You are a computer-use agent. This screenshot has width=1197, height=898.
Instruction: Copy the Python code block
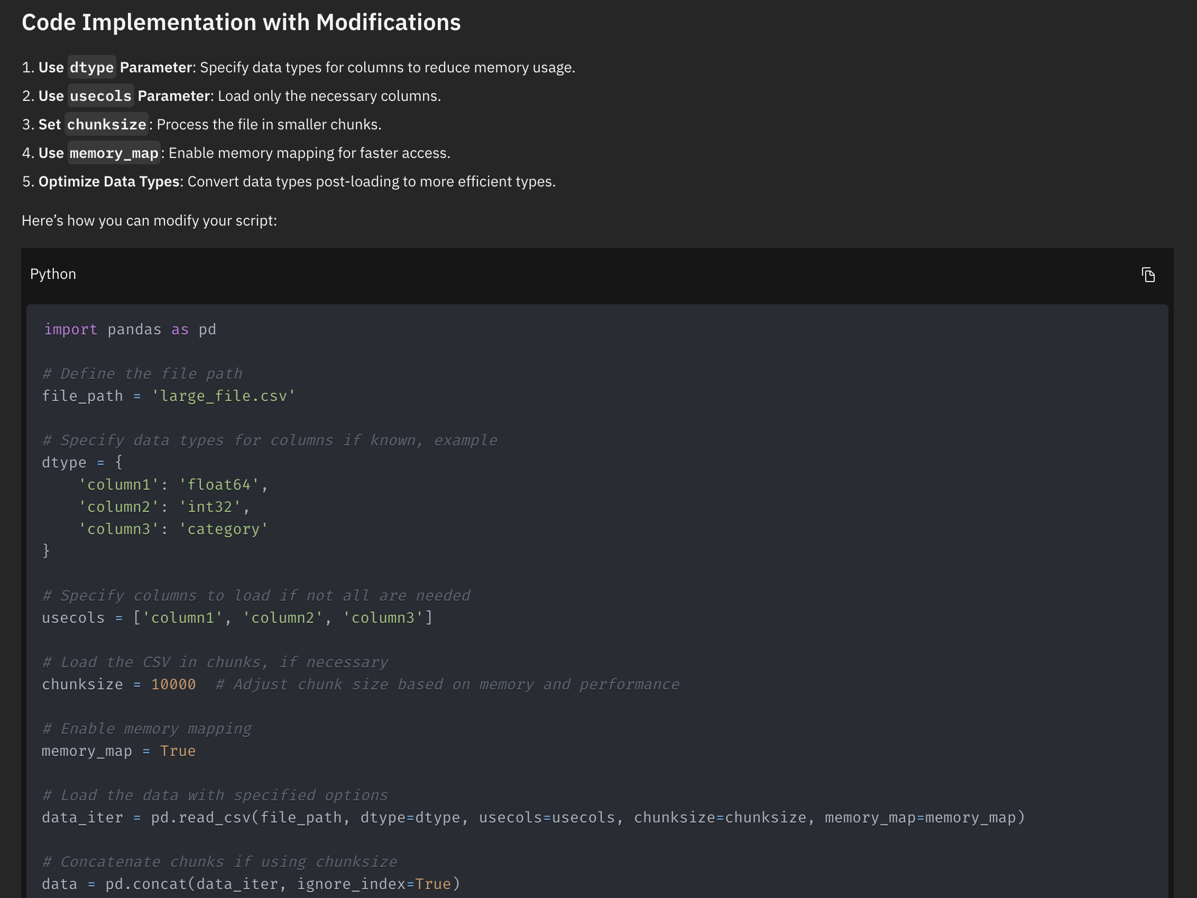pos(1148,275)
